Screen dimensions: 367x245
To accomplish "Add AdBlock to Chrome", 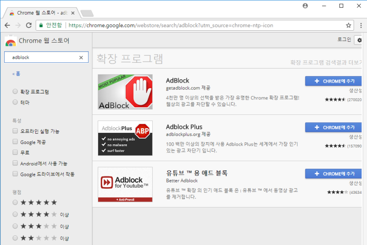I will click(x=334, y=81).
